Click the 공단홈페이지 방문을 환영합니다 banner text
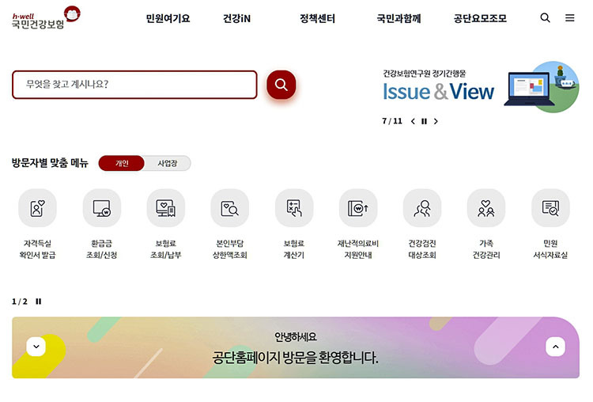Image resolution: width=593 pixels, height=402 pixels. 295,358
